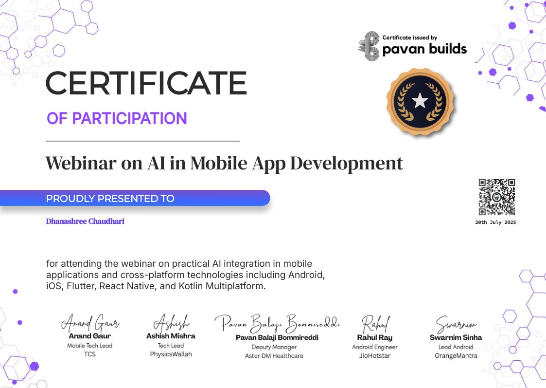Click the gold star award badge
Screen dimensions: 546x388
click(x=420, y=101)
